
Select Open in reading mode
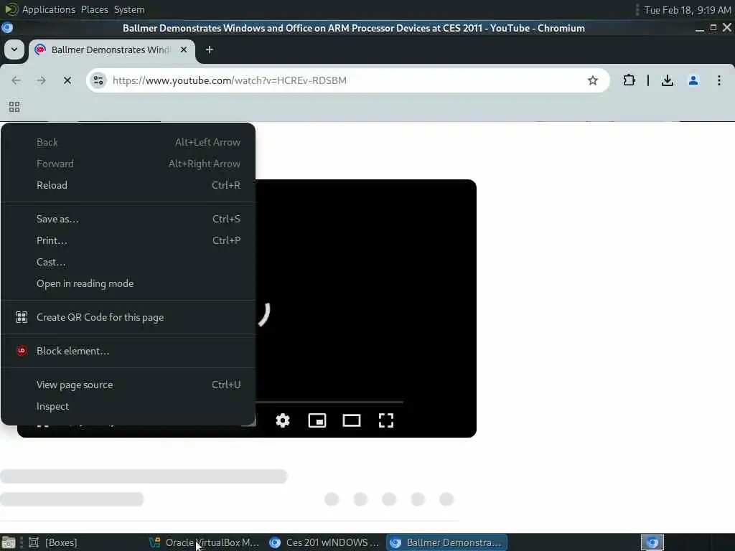(128, 283)
